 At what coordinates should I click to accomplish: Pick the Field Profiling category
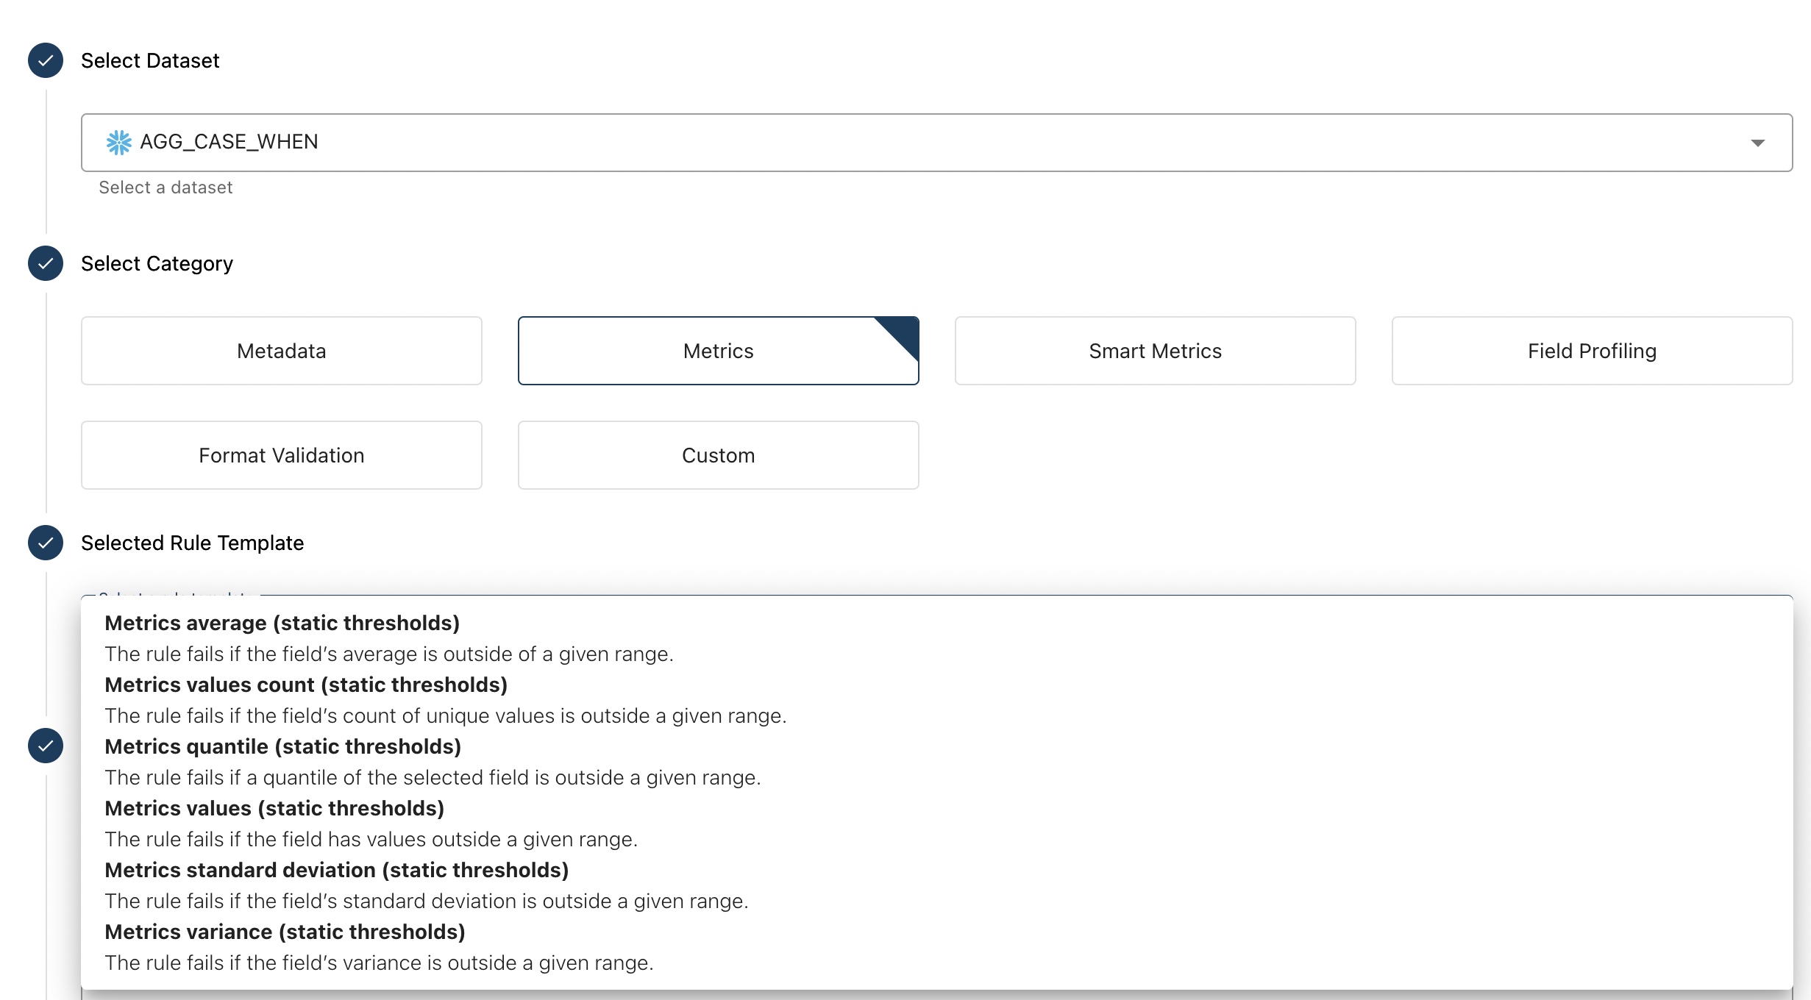pyautogui.click(x=1592, y=351)
